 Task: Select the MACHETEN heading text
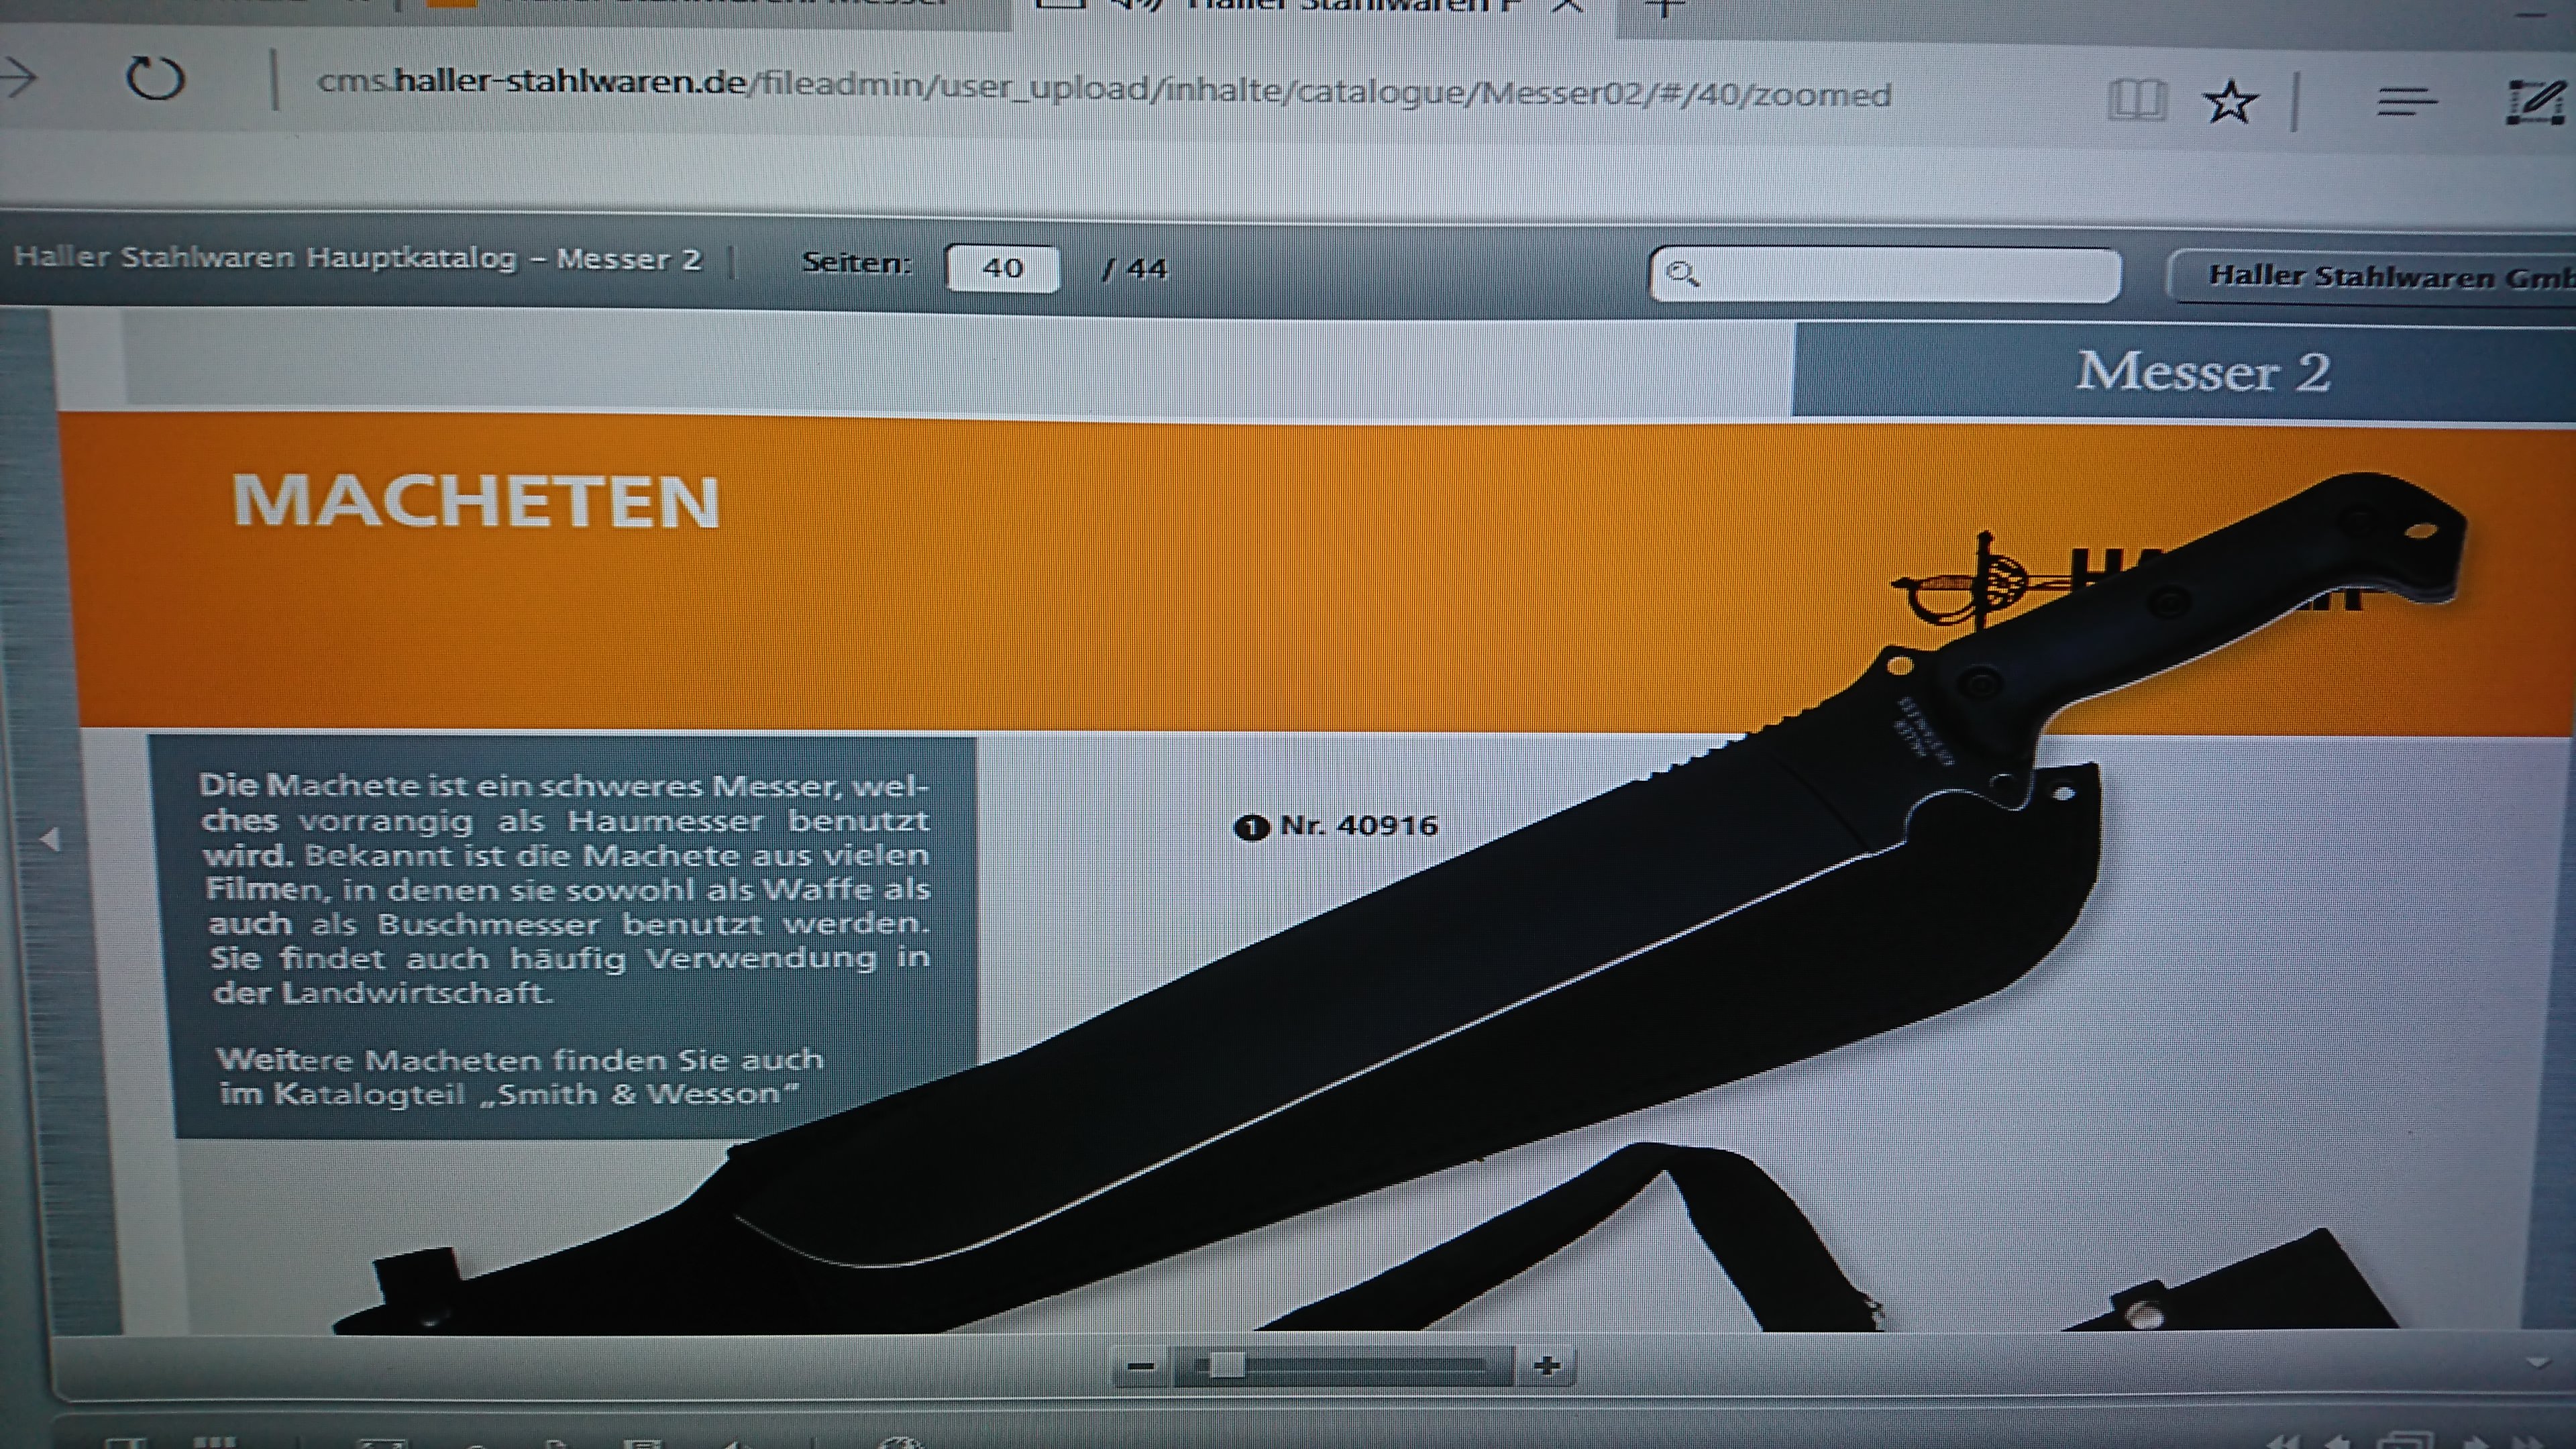coord(476,501)
